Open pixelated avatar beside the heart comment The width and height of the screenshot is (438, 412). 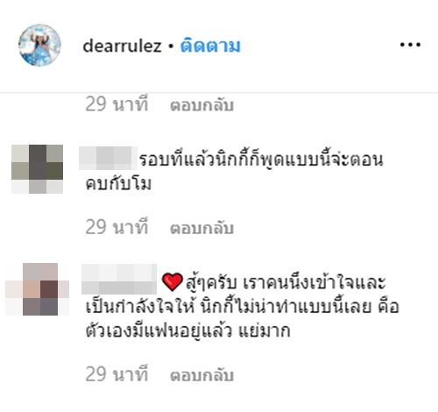[38, 289]
